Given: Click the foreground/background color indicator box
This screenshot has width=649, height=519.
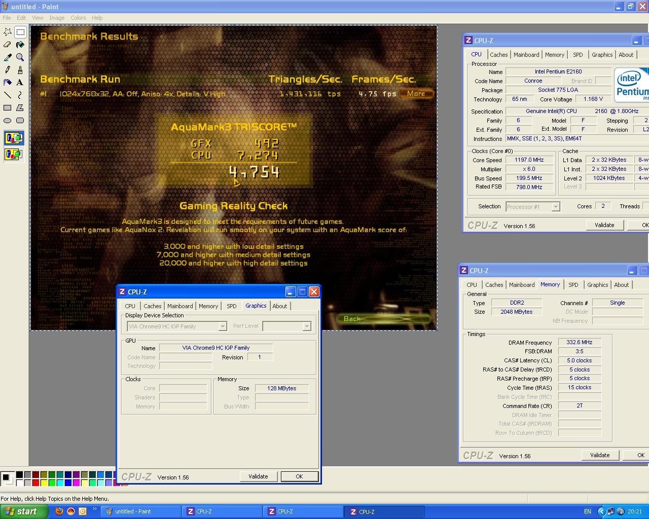Looking at the screenshot, I should coord(7,478).
